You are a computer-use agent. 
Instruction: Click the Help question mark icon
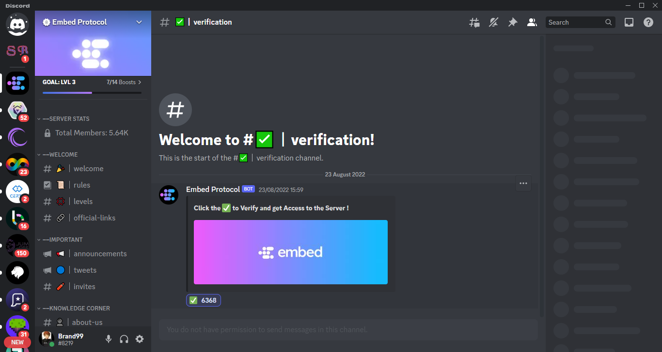pos(648,22)
